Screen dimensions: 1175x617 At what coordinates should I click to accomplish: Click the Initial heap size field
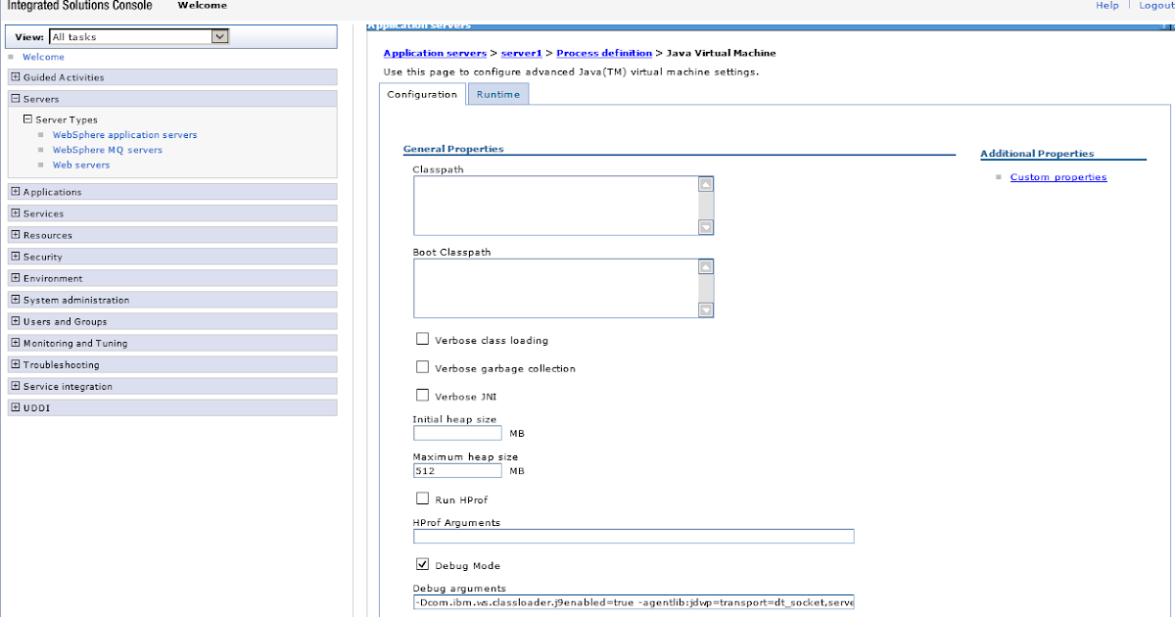coord(456,432)
